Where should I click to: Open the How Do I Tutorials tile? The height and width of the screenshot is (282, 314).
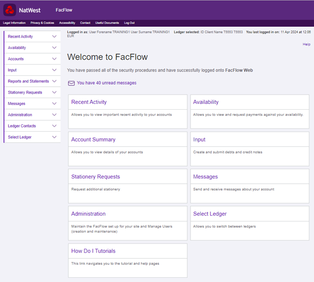pos(93,251)
